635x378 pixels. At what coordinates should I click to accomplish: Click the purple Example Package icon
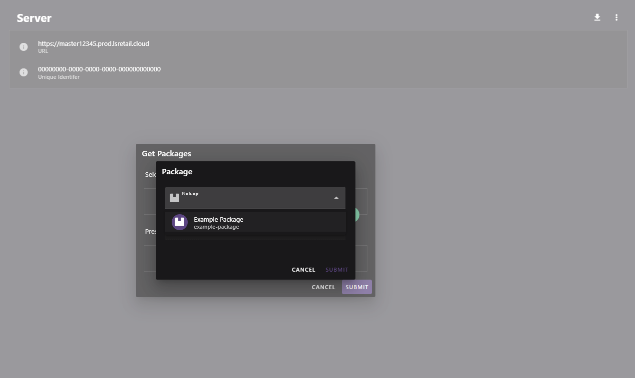pos(180,222)
